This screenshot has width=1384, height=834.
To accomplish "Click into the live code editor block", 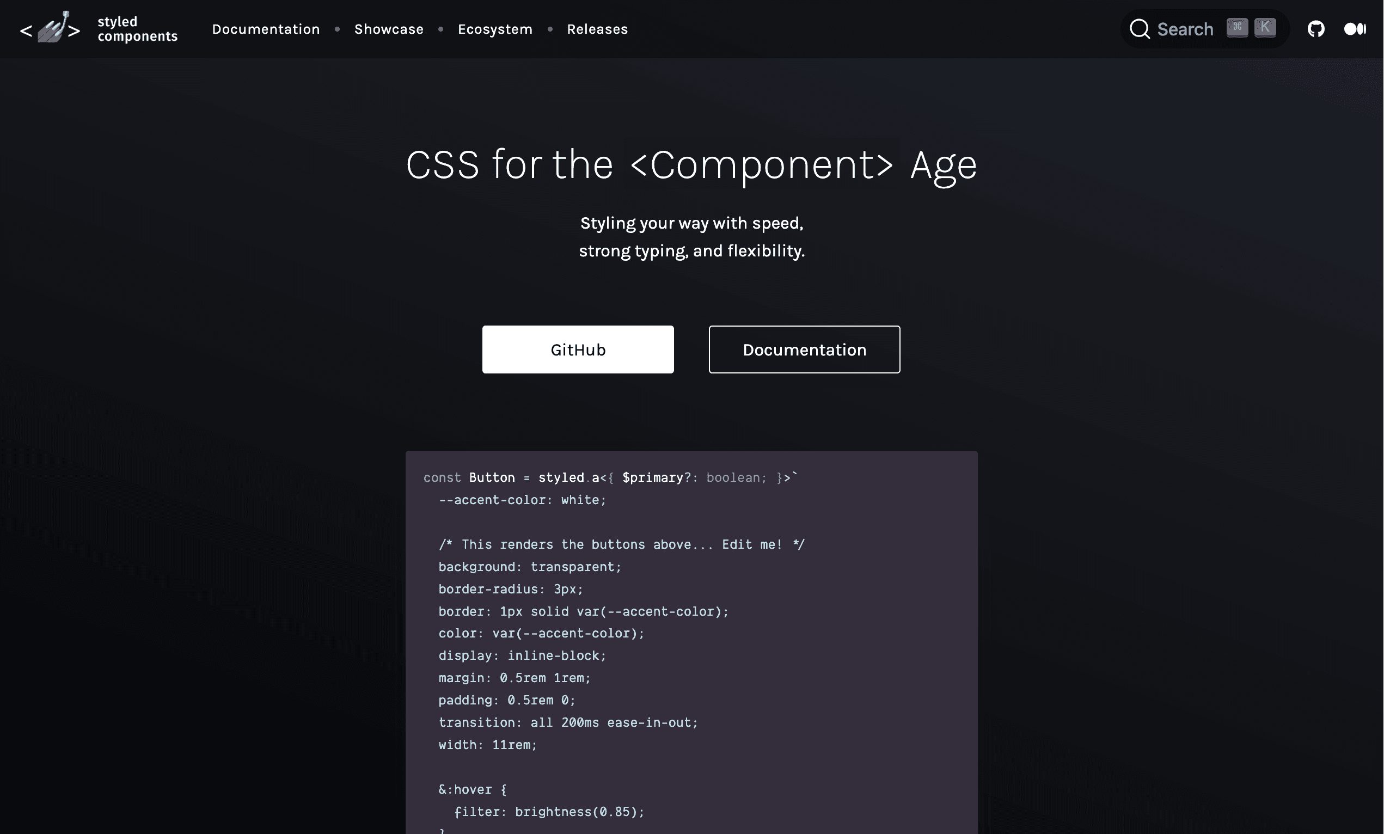I will click(691, 642).
